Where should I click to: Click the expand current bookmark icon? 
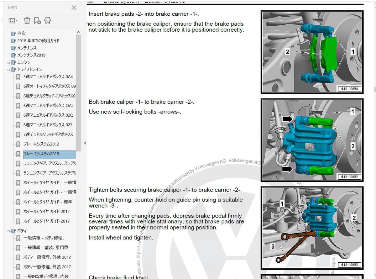(x=48, y=21)
